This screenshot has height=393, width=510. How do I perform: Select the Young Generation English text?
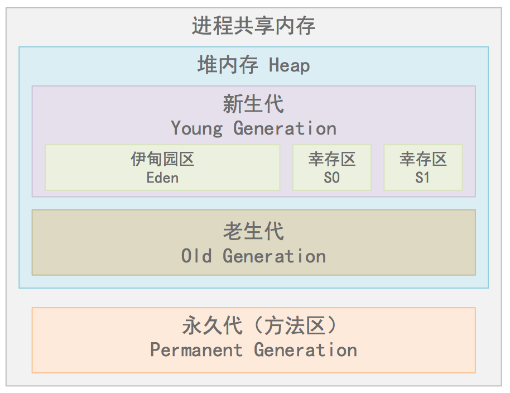pos(254,128)
